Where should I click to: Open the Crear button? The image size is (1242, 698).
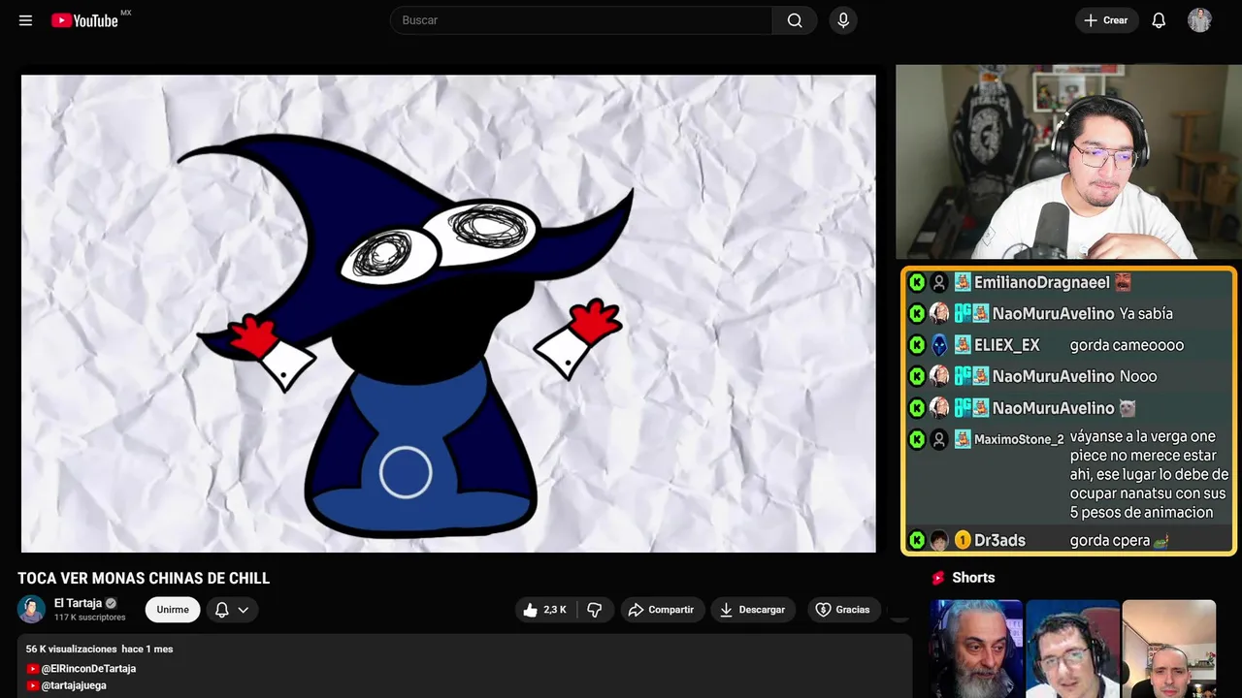pyautogui.click(x=1106, y=20)
